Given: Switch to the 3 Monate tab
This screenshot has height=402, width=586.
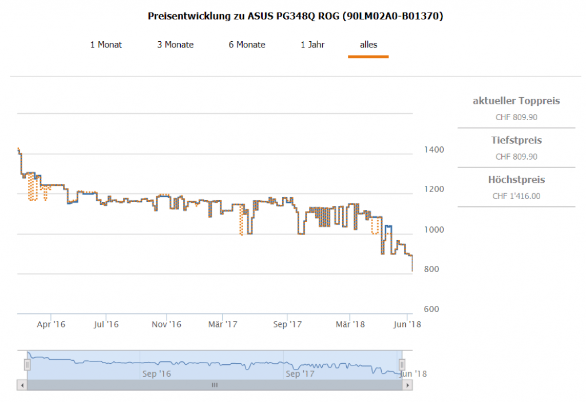Looking at the screenshot, I should coord(175,45).
